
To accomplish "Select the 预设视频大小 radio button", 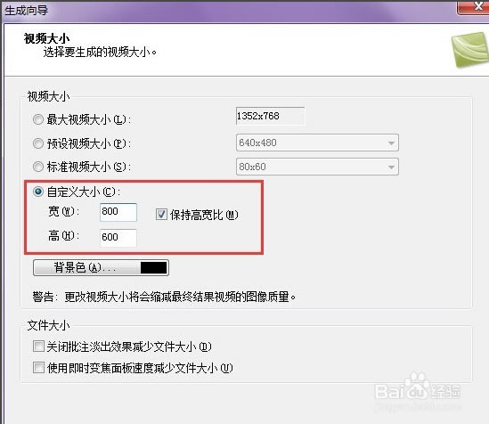I will [38, 143].
